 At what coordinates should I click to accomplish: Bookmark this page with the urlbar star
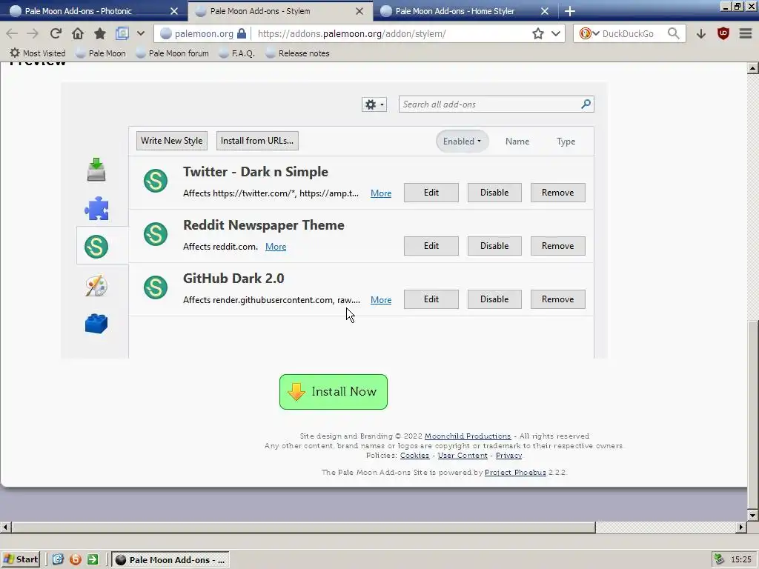point(538,33)
